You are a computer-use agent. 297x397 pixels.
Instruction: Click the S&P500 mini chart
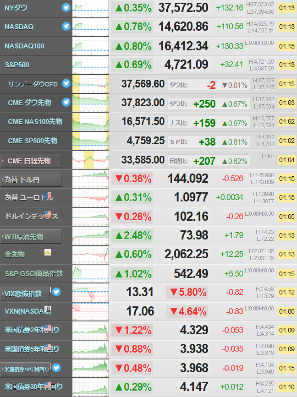coord(90,65)
